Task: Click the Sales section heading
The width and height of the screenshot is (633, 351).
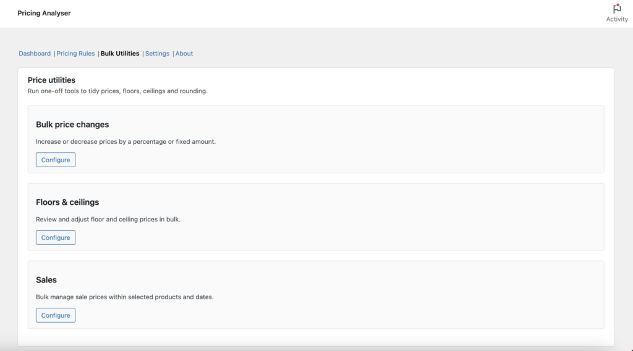Action: (x=46, y=280)
